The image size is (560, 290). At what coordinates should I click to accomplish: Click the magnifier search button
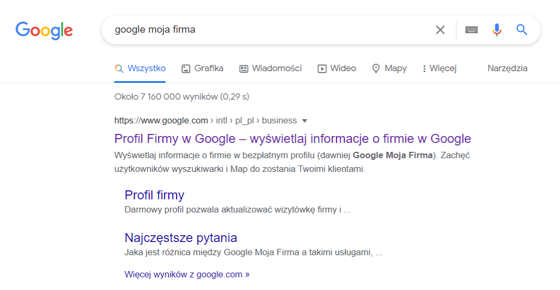coord(522,30)
